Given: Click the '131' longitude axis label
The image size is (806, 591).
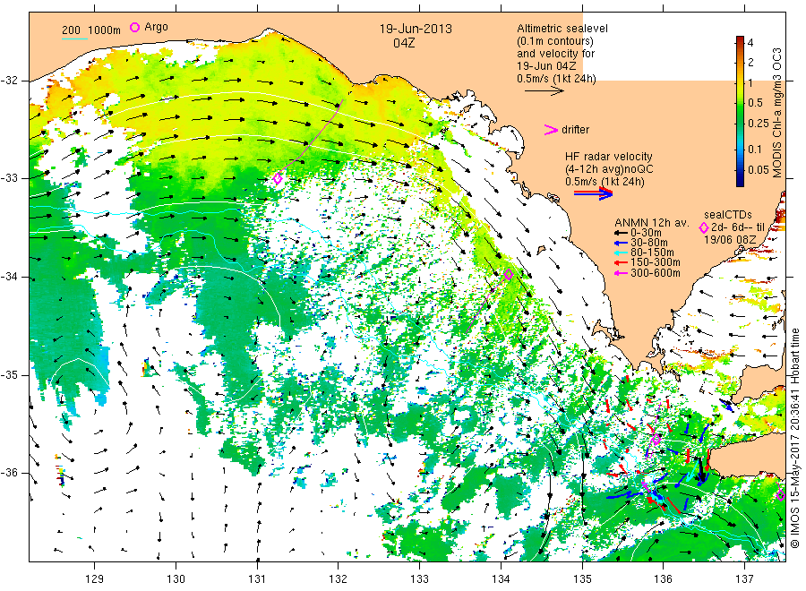Looking at the screenshot, I should [257, 579].
